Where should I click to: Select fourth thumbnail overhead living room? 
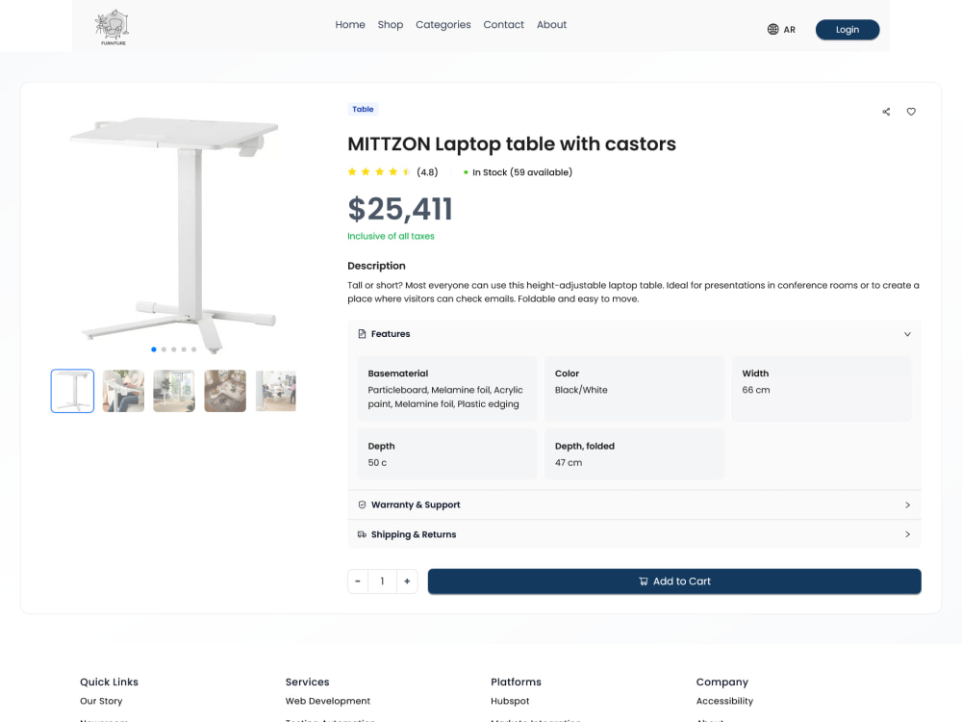coord(225,391)
